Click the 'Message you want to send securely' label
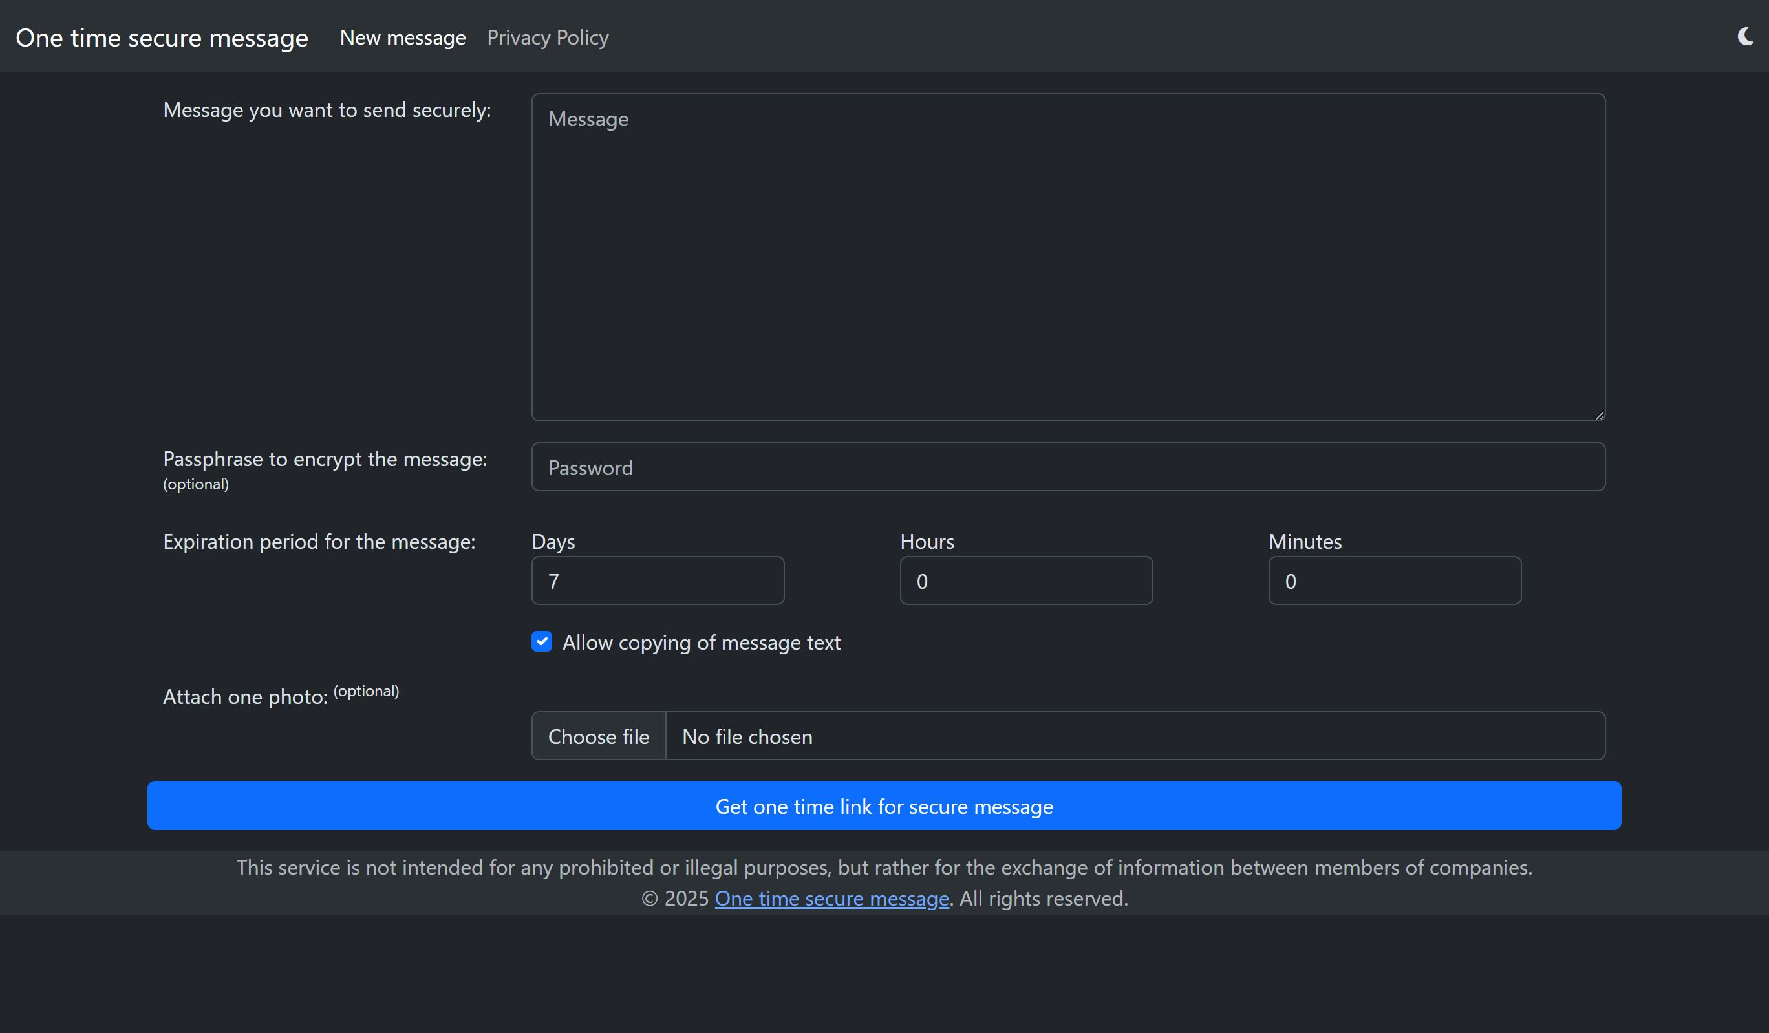 (327, 110)
